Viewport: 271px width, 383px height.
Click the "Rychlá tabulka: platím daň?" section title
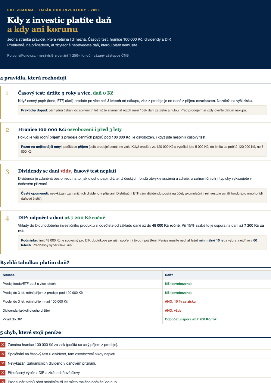35,263
